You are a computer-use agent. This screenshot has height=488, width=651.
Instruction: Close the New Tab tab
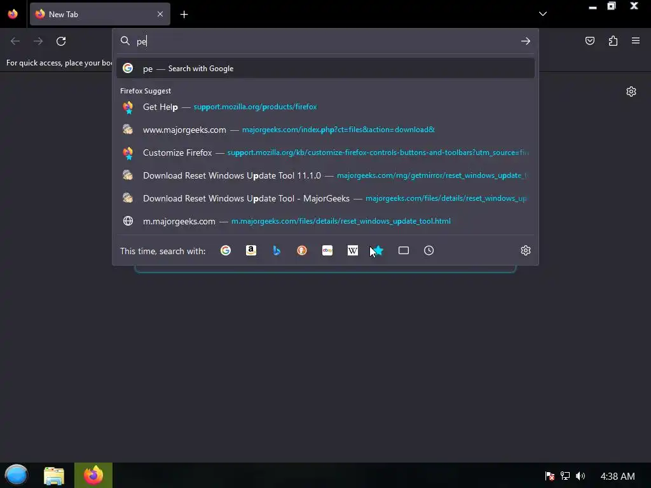click(160, 14)
